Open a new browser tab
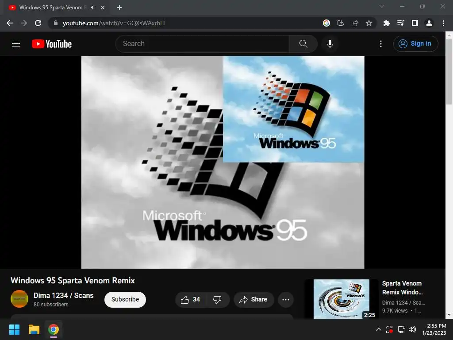The width and height of the screenshot is (453, 340). (x=119, y=8)
